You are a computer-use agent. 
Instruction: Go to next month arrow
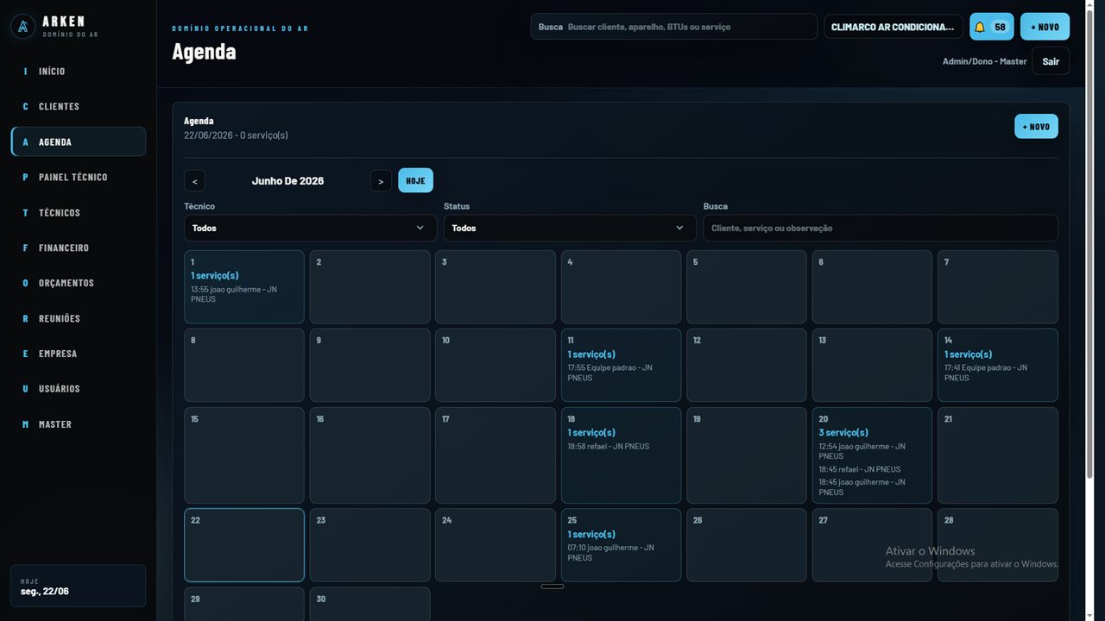coord(381,181)
